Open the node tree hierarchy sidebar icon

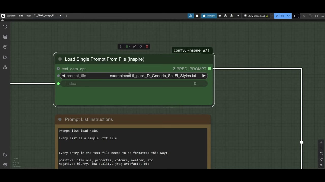point(5,67)
